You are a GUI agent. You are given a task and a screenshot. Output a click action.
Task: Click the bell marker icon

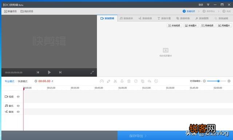[122, 81]
